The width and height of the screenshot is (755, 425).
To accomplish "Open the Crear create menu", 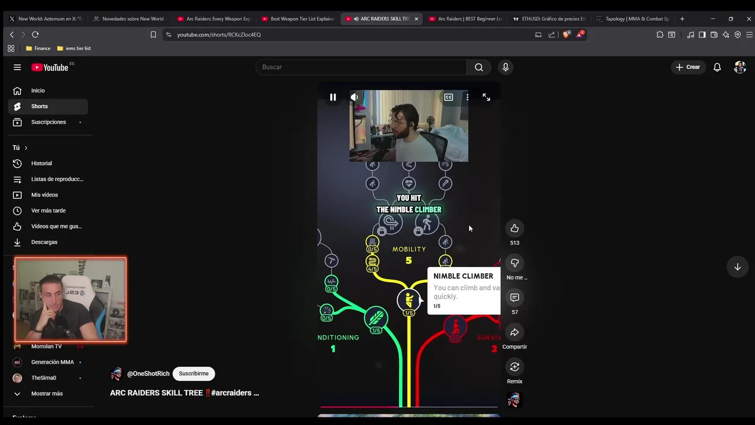I will coord(688,67).
